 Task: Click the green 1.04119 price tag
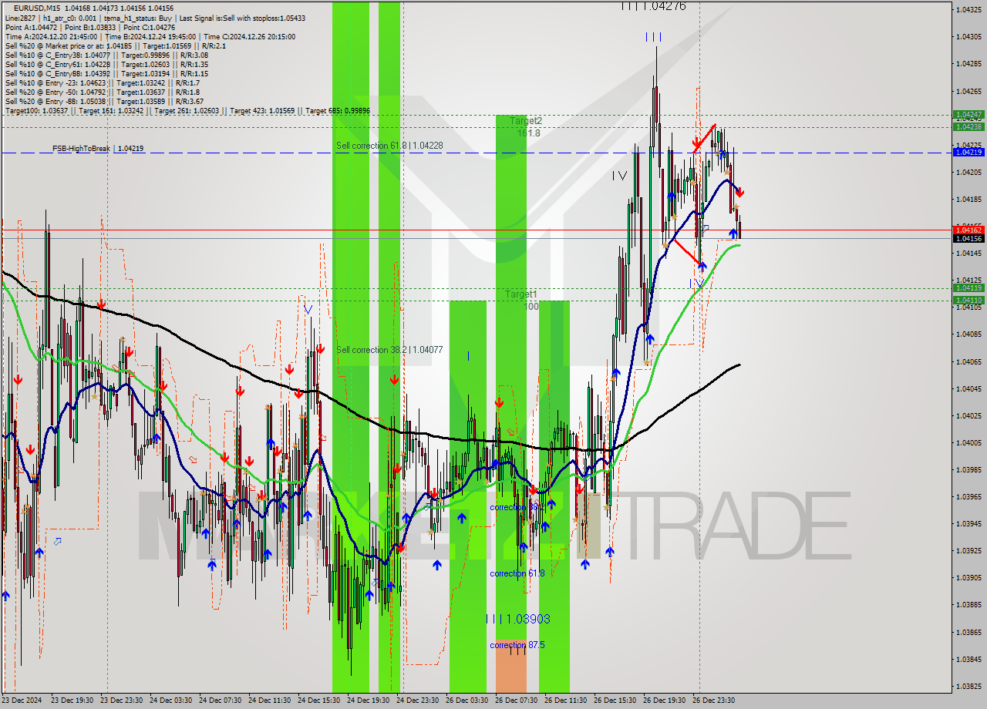click(968, 287)
